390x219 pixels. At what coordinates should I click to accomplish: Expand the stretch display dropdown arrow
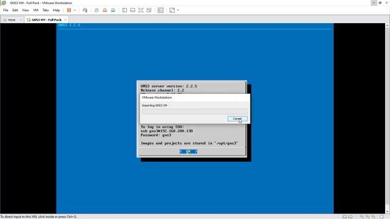[178, 10]
